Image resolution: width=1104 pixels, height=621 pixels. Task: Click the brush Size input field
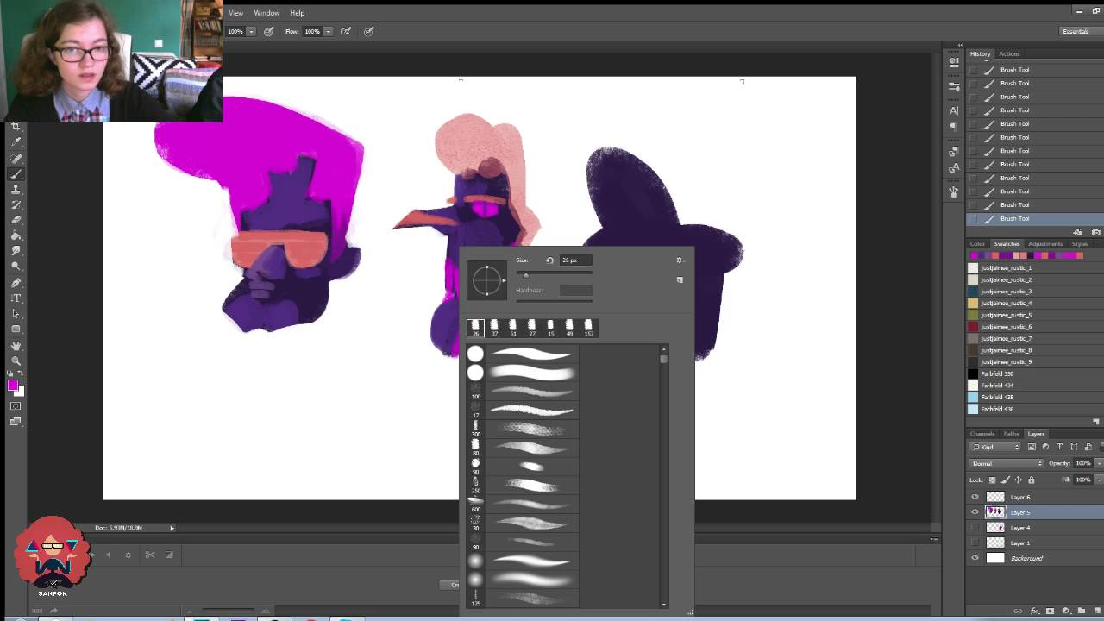575,260
